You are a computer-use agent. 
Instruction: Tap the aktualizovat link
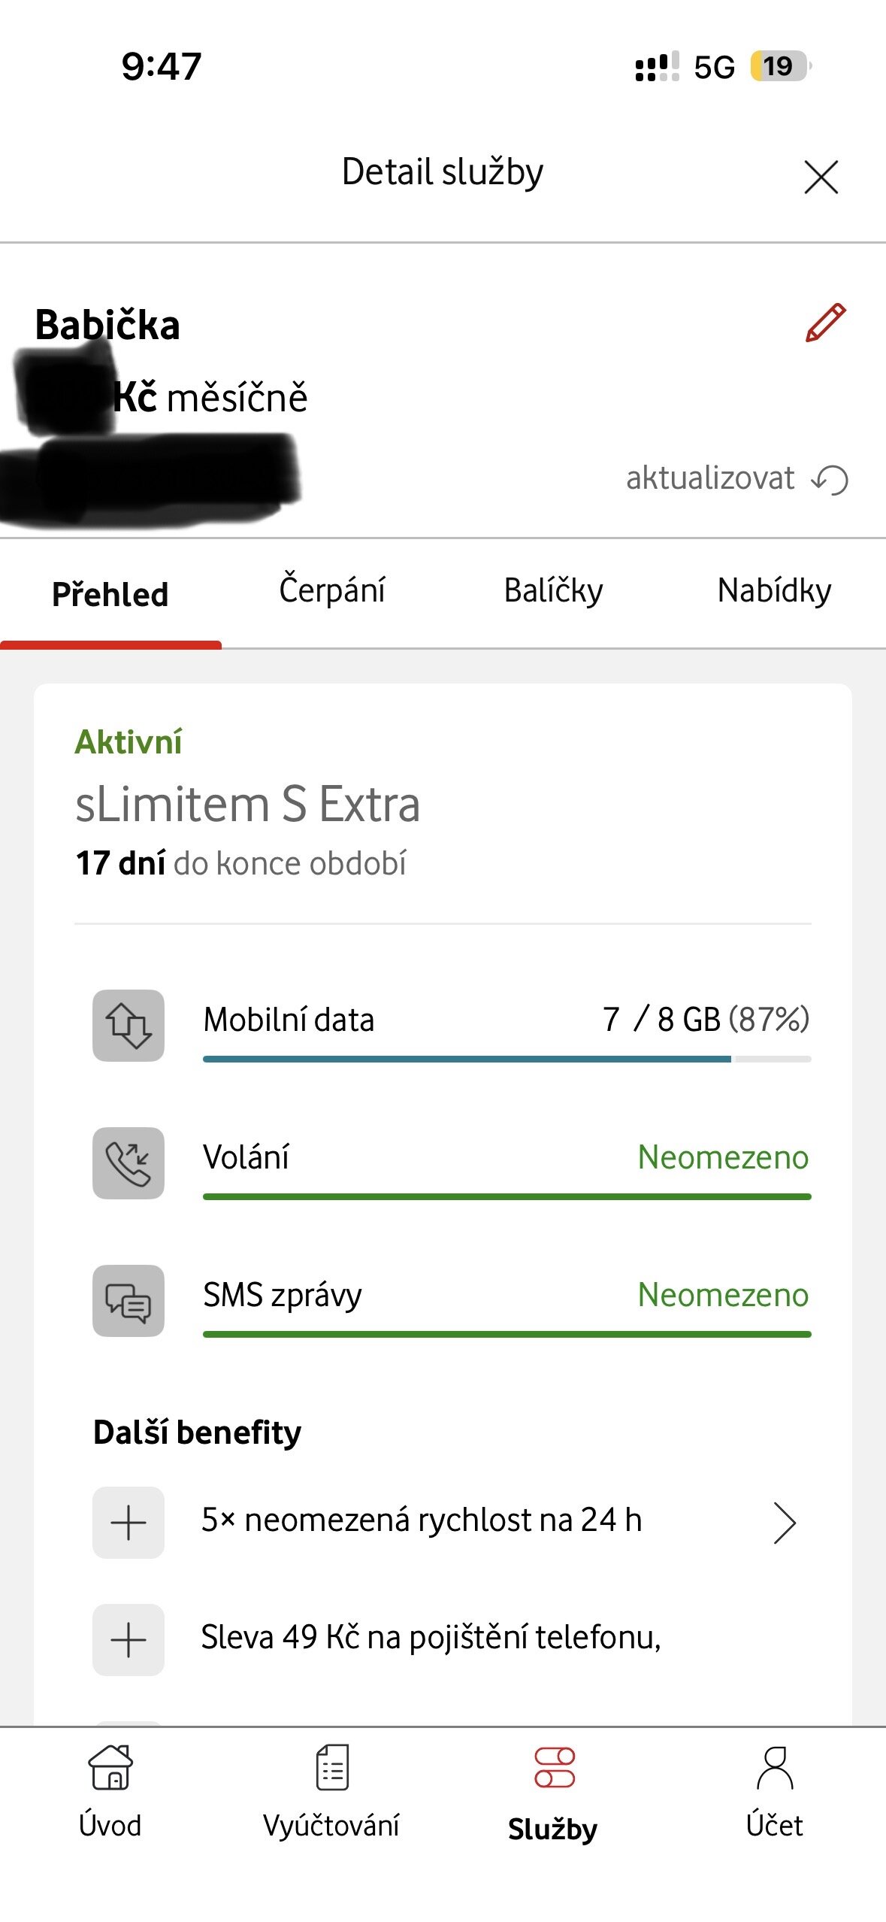[710, 478]
